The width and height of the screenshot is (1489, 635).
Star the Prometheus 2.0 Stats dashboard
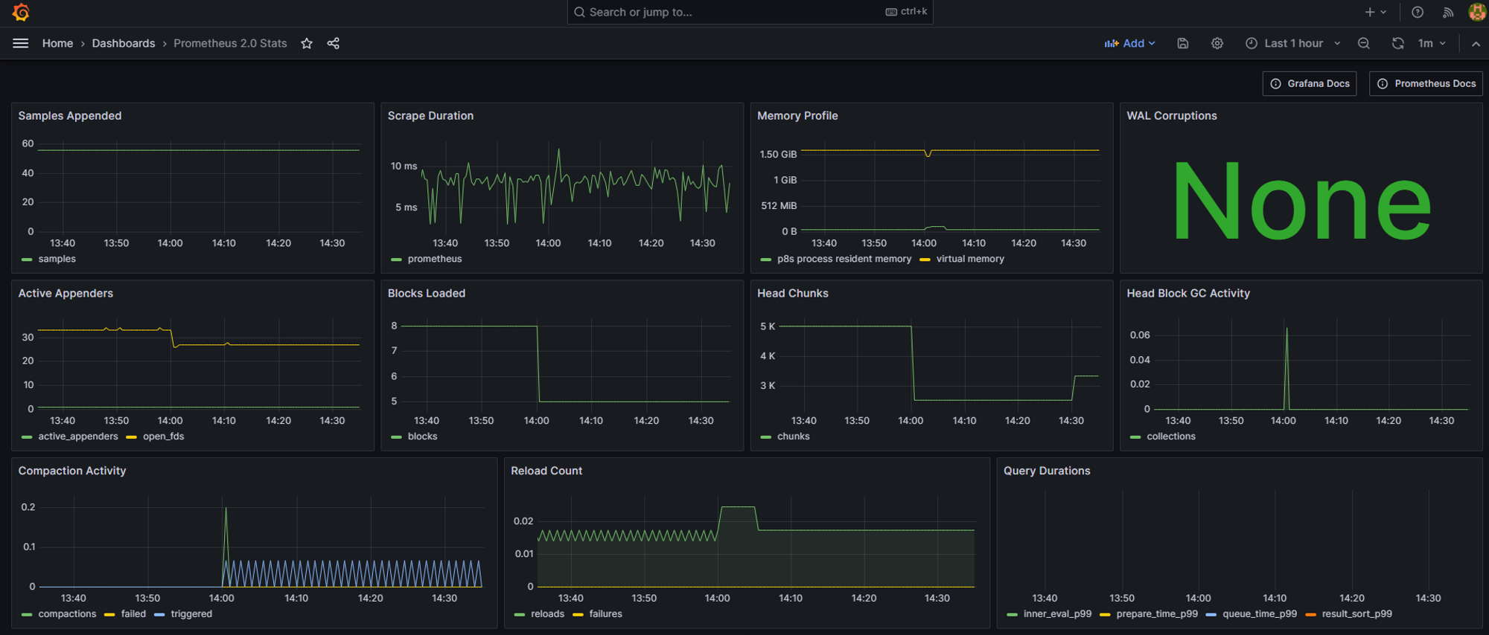click(307, 43)
